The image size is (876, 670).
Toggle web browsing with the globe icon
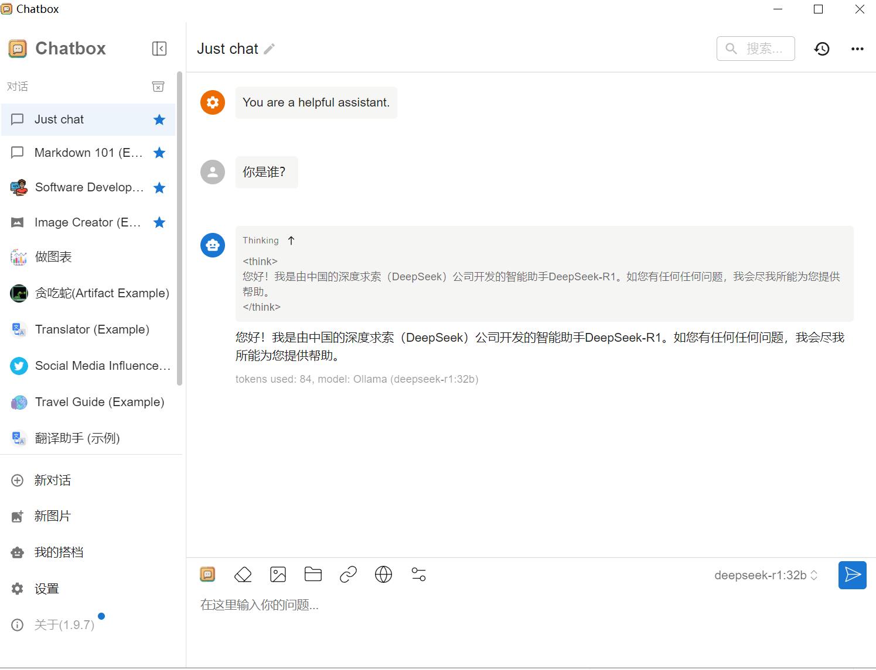coord(383,575)
